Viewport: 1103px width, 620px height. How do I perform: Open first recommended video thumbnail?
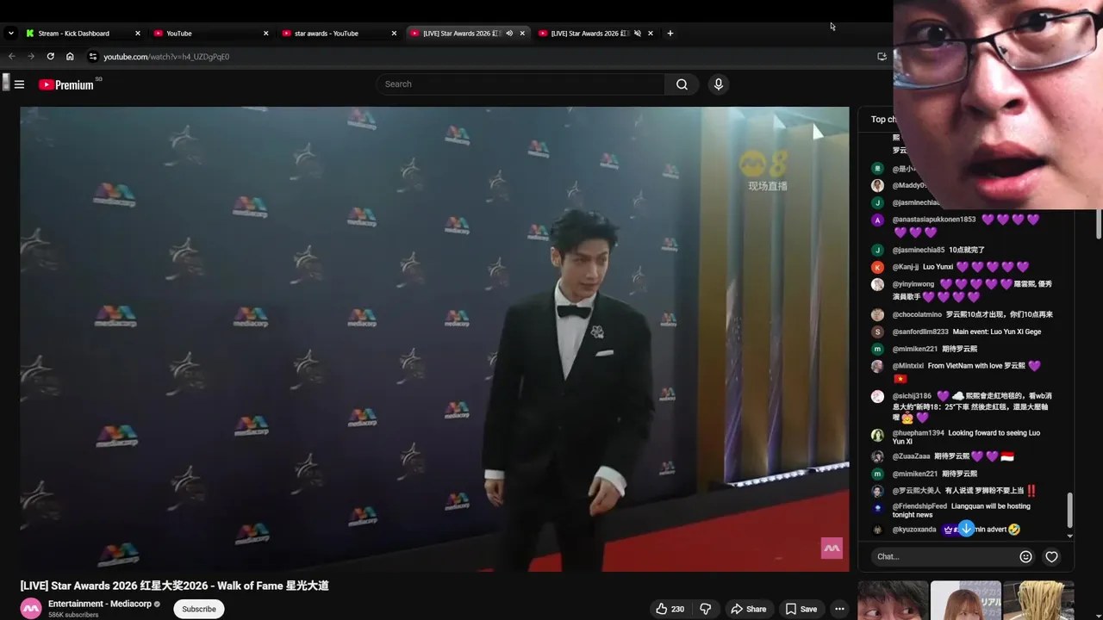tap(893, 601)
